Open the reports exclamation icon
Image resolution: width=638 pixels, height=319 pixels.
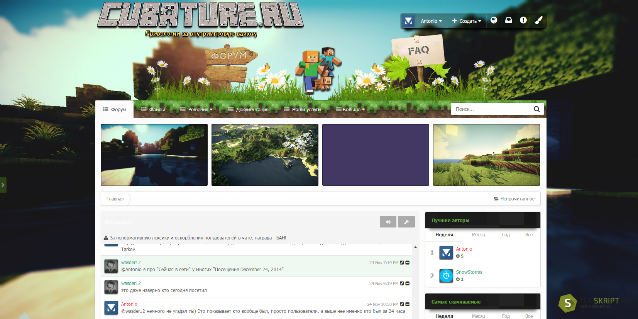[x=523, y=20]
